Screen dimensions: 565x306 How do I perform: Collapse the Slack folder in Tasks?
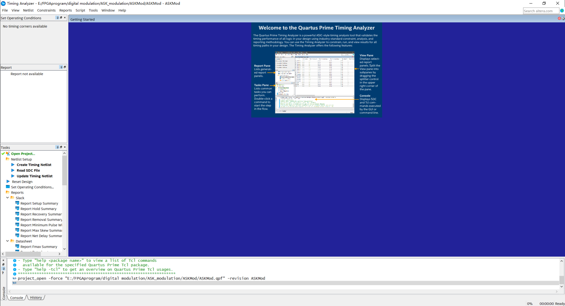pos(8,198)
